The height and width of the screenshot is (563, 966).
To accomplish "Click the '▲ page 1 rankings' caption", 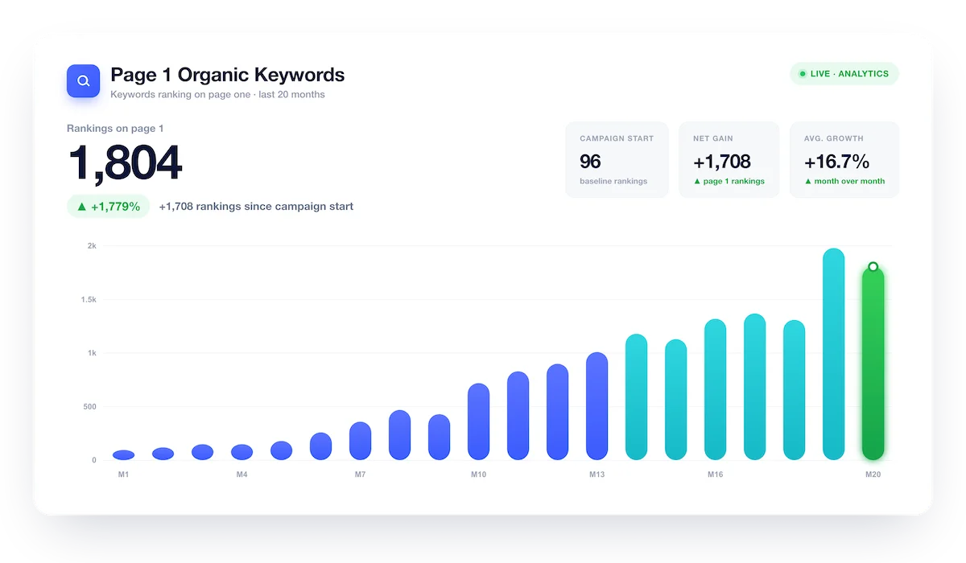I will (x=729, y=182).
